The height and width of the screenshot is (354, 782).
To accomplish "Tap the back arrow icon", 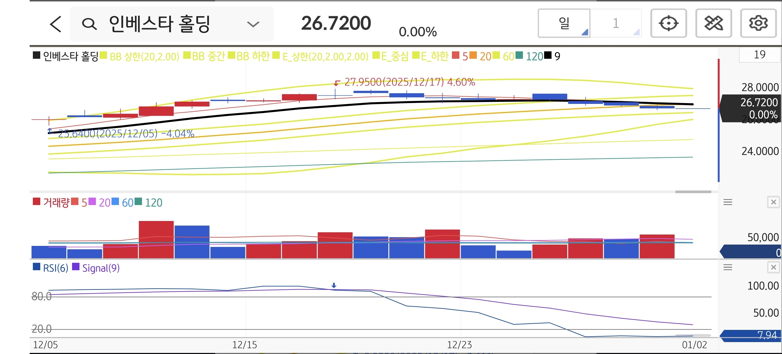I will (x=56, y=24).
